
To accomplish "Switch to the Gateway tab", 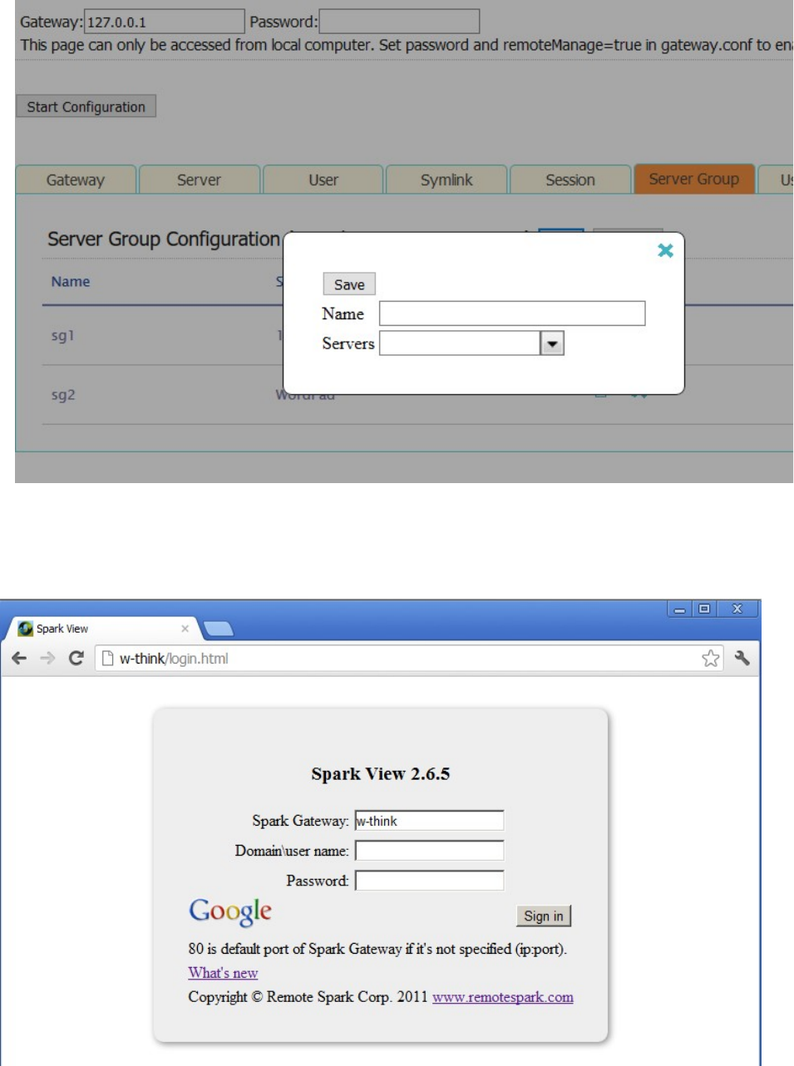I will (x=76, y=180).
